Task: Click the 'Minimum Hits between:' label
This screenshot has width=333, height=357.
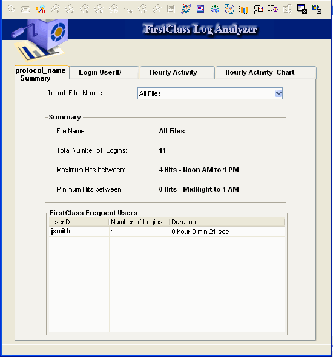Action: coord(90,189)
